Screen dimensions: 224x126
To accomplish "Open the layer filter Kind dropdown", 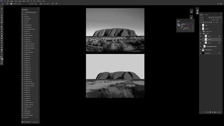I will [x=204, y=17].
